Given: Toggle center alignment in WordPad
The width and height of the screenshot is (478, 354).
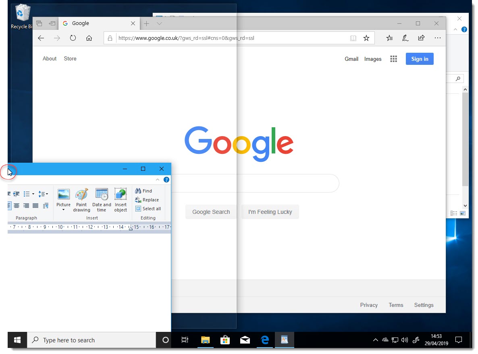Looking at the screenshot, I should 16,206.
